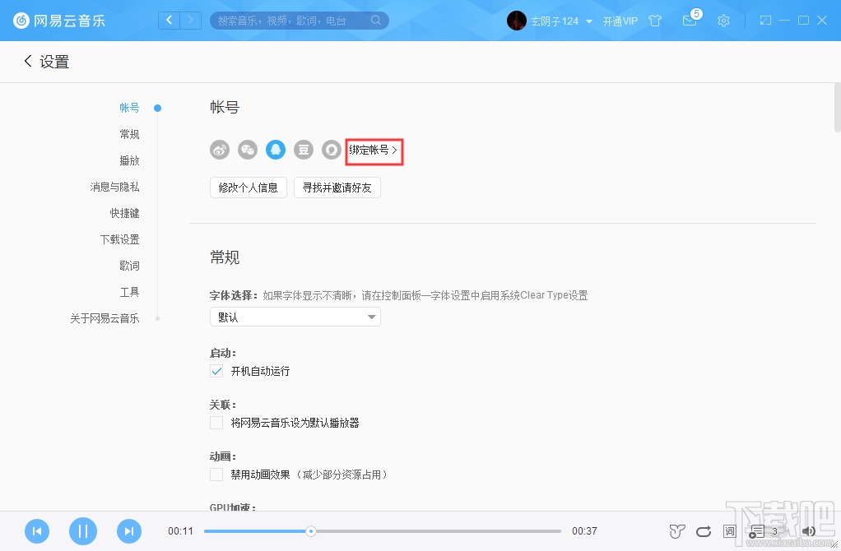The height and width of the screenshot is (551, 841).
Task: Enable 开机自动运行 checkbox
Action: click(216, 371)
